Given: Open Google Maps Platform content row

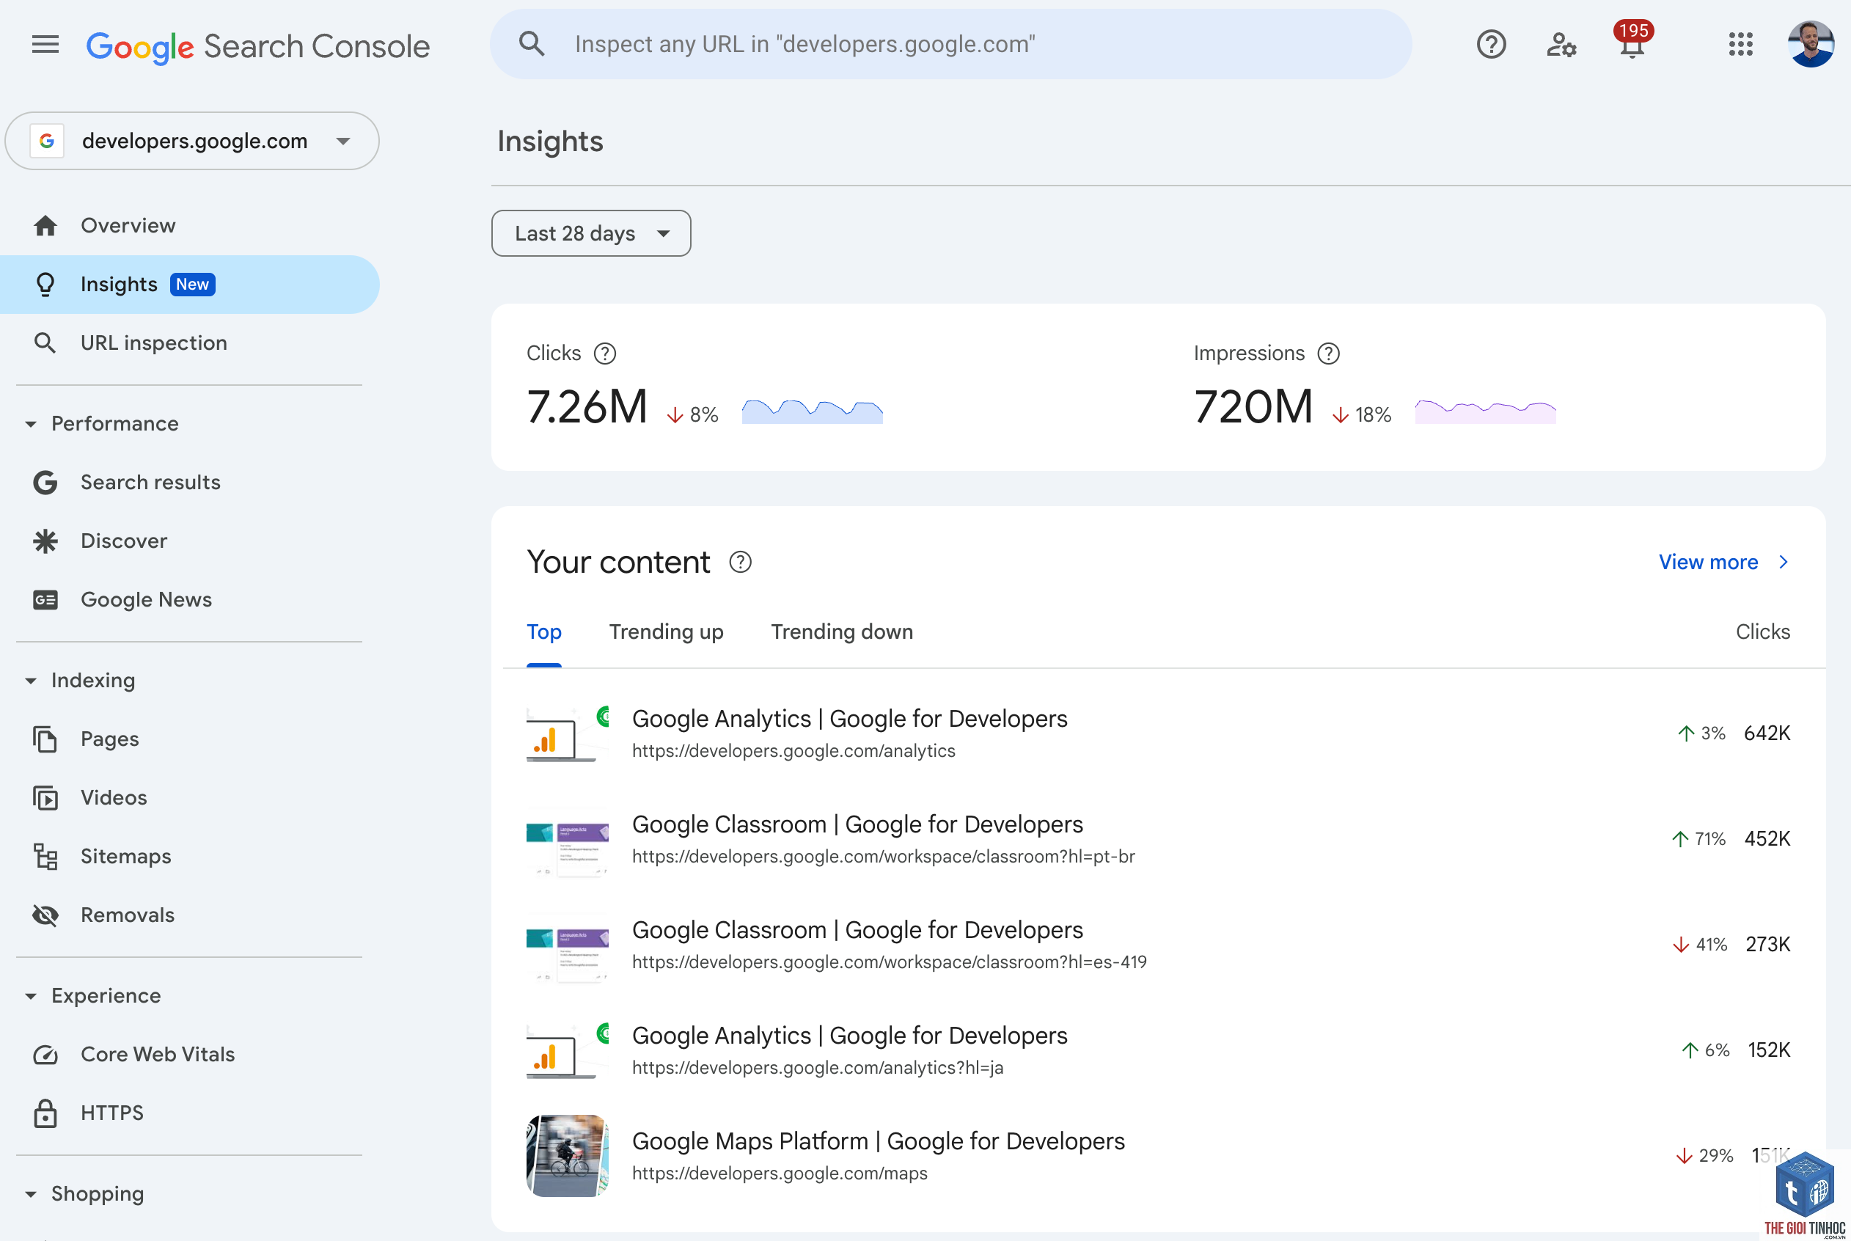Looking at the screenshot, I should [x=1159, y=1157].
